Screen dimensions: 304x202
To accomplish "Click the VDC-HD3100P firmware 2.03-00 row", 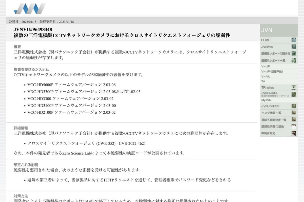I will (x=72, y=106).
